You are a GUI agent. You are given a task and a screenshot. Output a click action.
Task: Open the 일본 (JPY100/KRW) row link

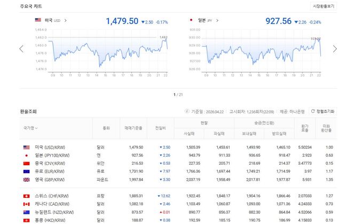[53, 155]
